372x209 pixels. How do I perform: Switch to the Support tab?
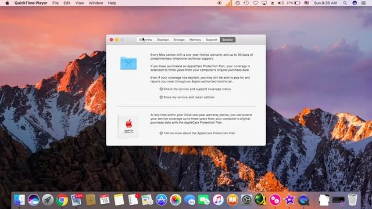point(212,39)
